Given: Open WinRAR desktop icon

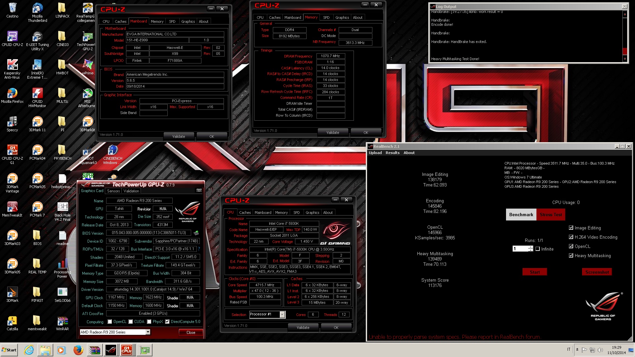Looking at the screenshot, I should tap(63, 323).
